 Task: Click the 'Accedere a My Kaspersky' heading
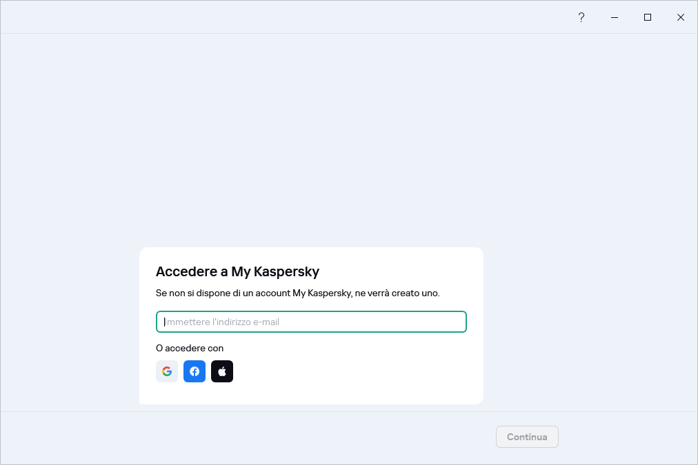237,271
